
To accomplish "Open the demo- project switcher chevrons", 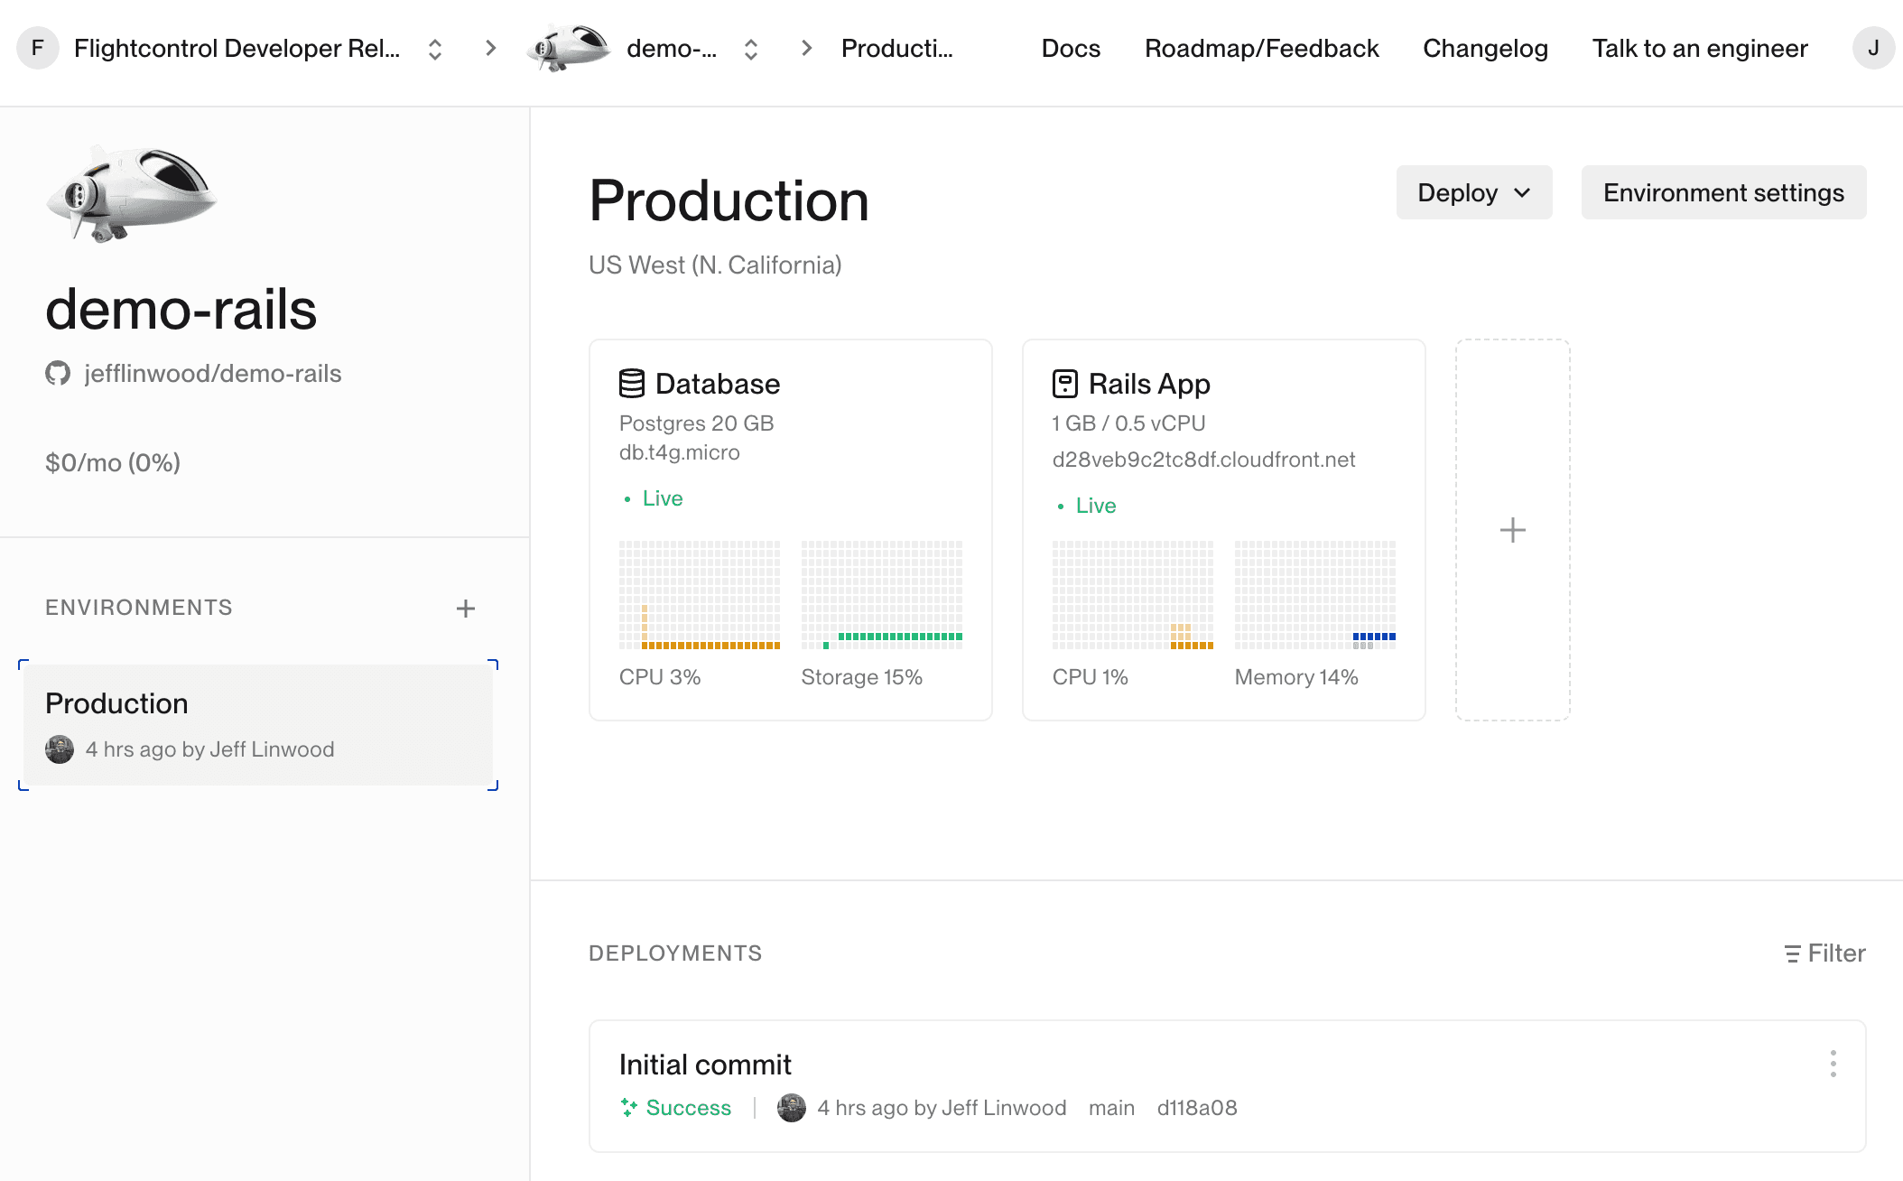I will (751, 49).
